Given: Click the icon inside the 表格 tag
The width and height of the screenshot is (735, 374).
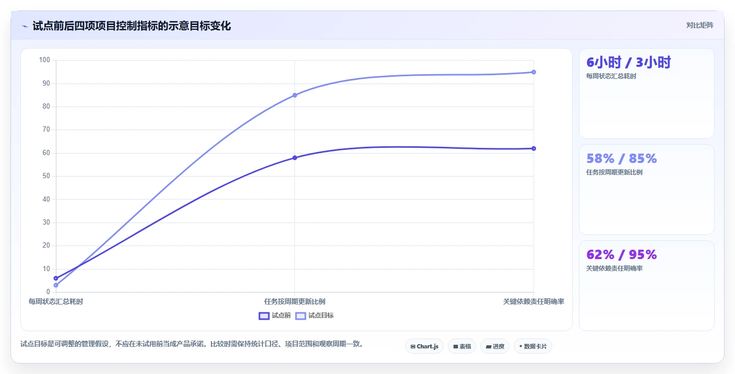Looking at the screenshot, I should 456,346.
